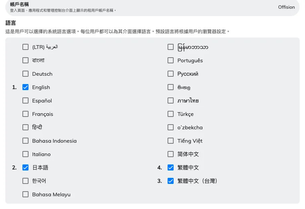Click the Português label text
The width and height of the screenshot is (305, 209).
[x=190, y=61]
